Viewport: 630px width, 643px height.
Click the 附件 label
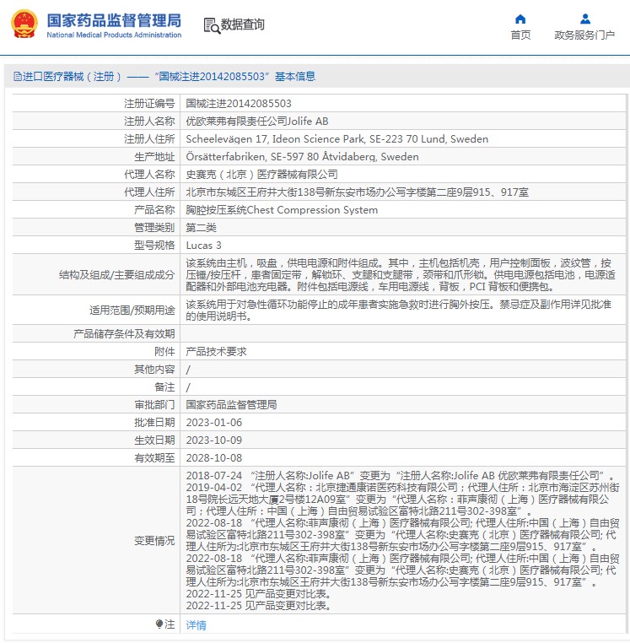point(164,351)
